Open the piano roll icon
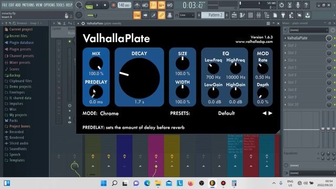 coord(243,15)
